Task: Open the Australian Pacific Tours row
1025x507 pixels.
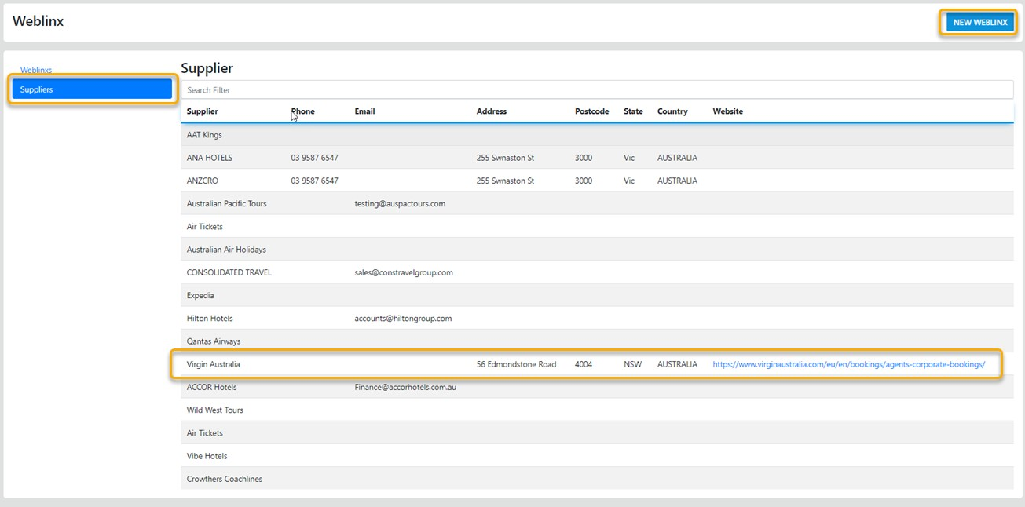Action: 226,204
